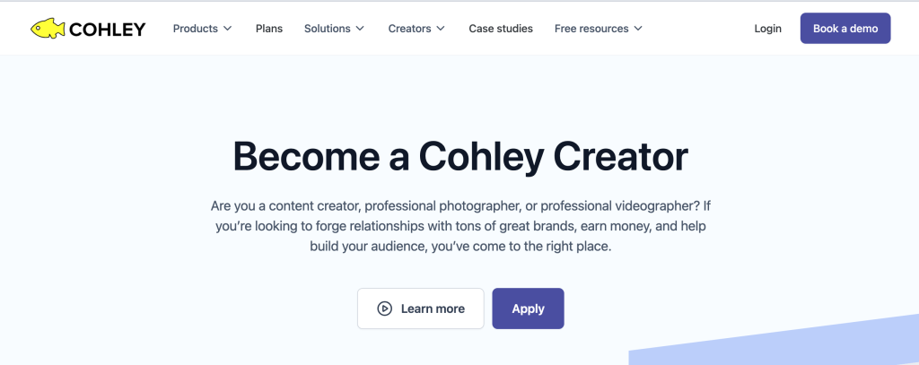Open the Case studies page

[x=501, y=29]
